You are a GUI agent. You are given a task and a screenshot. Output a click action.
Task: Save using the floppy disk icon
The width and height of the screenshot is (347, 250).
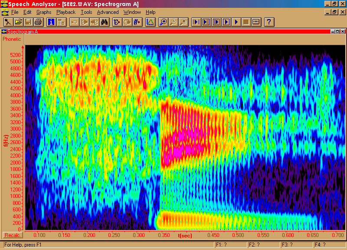tap(29, 22)
